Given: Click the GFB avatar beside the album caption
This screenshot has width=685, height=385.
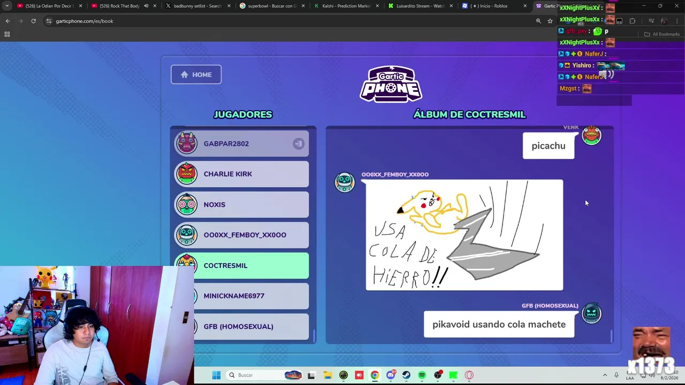Looking at the screenshot, I should point(591,314).
